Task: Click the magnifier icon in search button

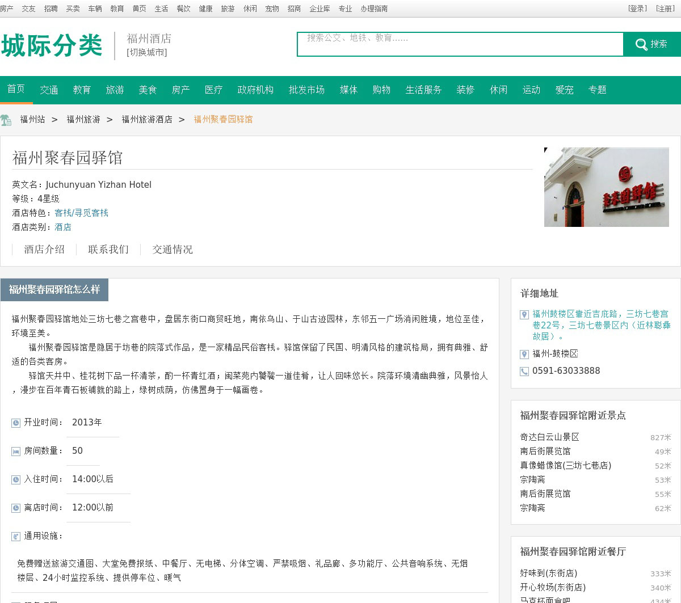Action: [641, 44]
